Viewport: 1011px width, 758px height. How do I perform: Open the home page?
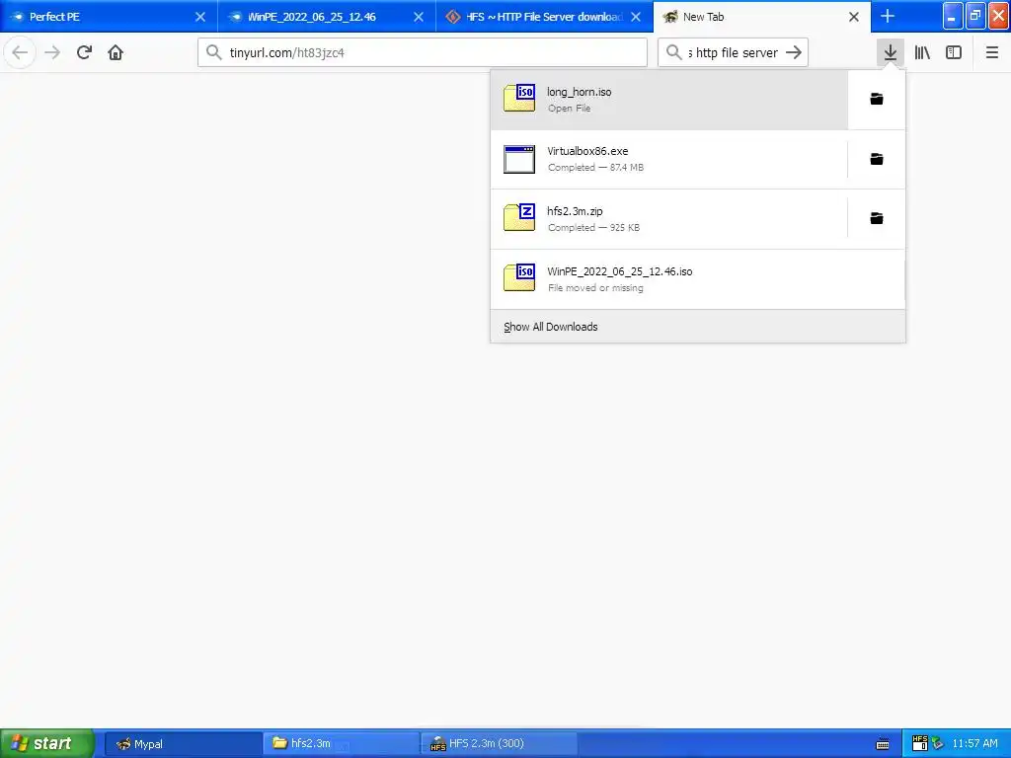[x=116, y=52]
